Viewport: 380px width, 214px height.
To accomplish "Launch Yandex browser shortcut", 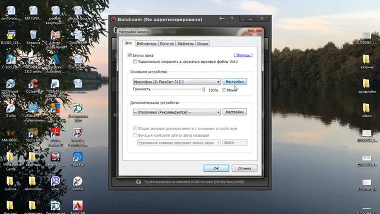I will pyautogui.click(x=78, y=183).
